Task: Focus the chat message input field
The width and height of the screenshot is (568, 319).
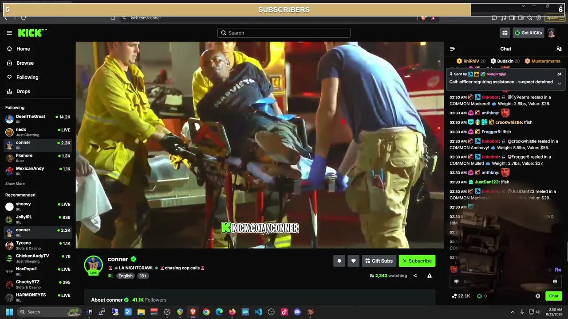Action: tap(505, 281)
